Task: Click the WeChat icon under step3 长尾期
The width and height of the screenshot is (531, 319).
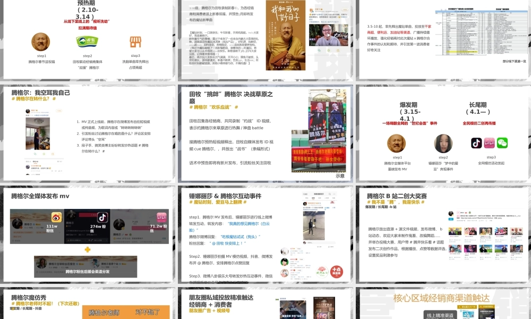Action: tap(502, 144)
